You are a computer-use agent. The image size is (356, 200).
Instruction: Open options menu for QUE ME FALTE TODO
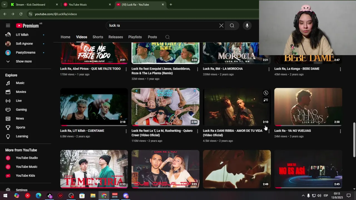click(126, 69)
